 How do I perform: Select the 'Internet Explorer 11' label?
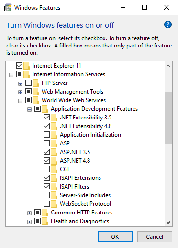(x=57, y=66)
